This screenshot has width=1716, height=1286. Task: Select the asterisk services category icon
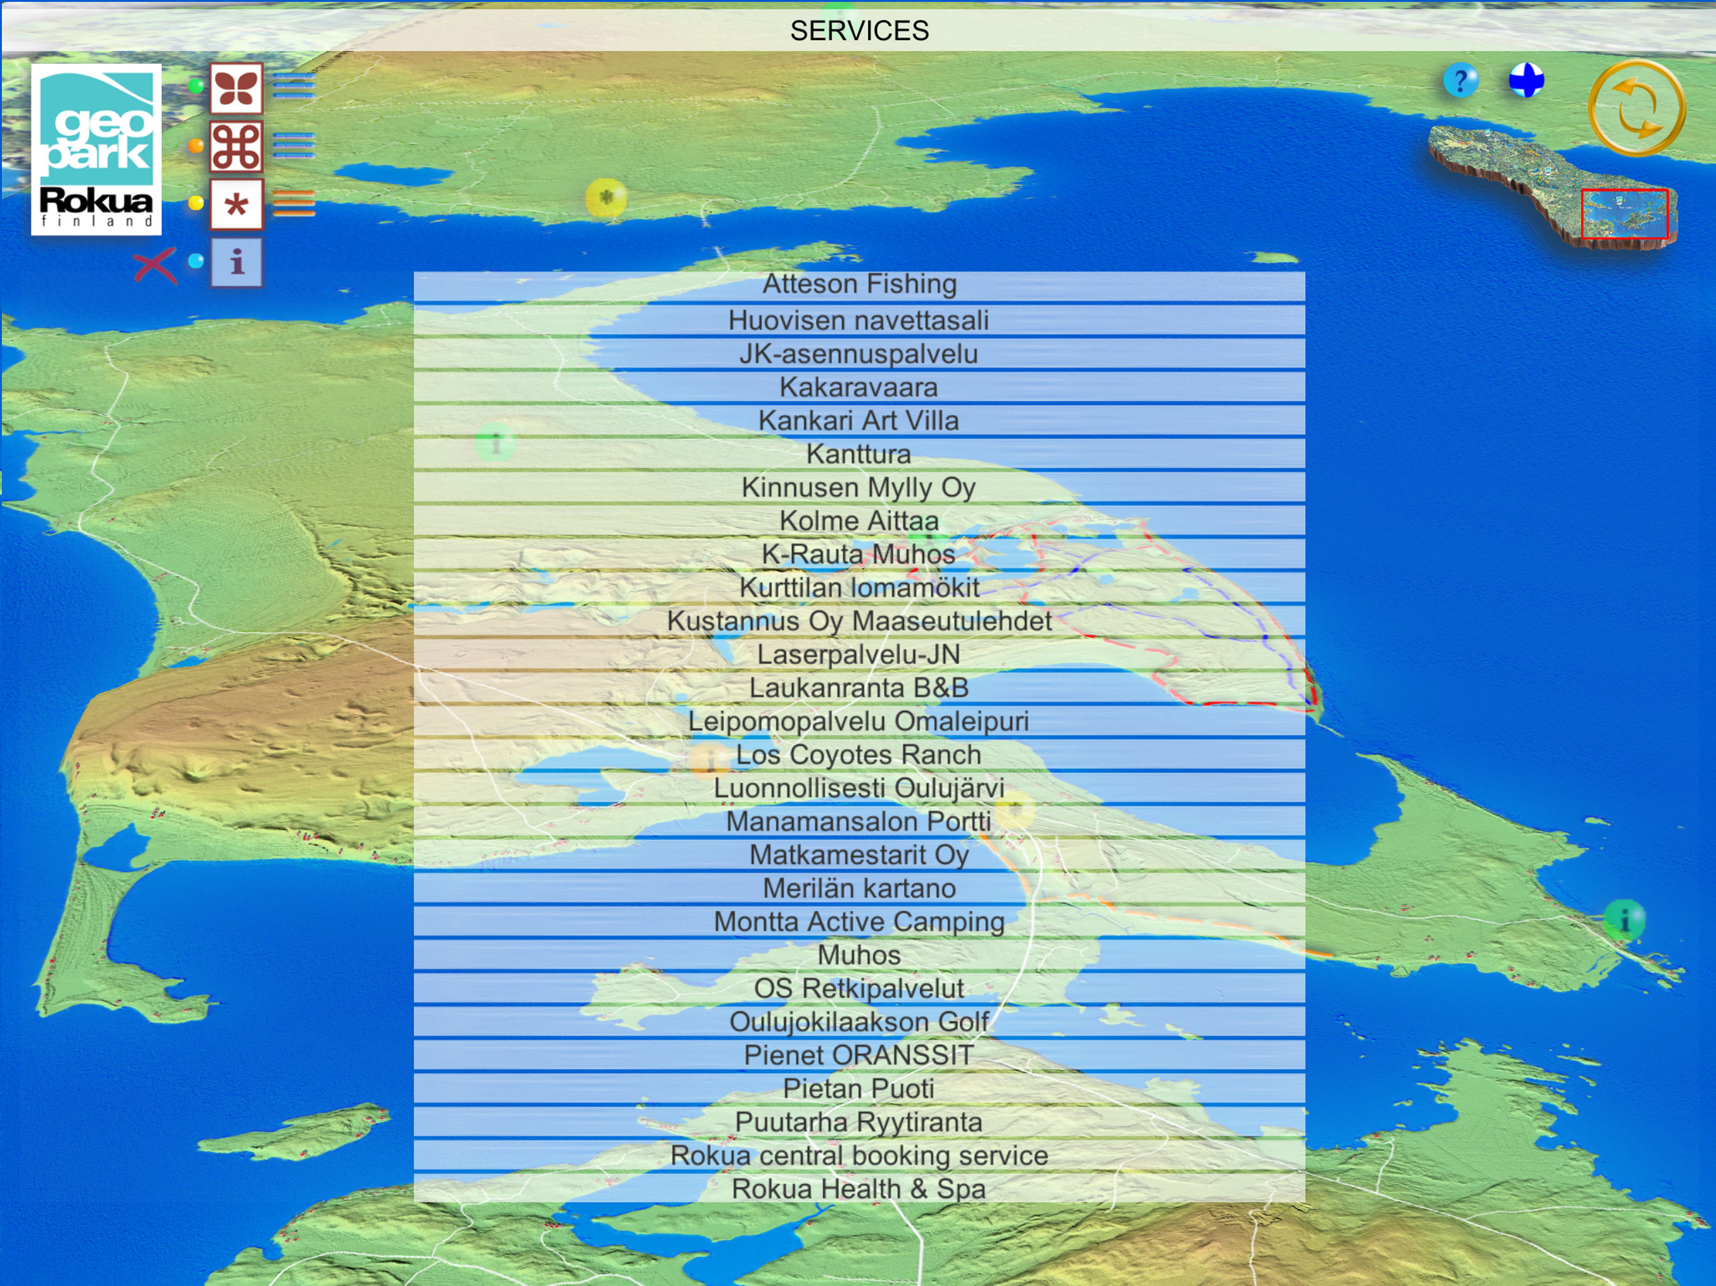237,204
